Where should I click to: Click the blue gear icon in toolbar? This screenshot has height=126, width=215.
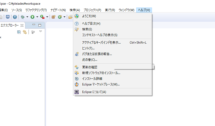coord(15,17)
